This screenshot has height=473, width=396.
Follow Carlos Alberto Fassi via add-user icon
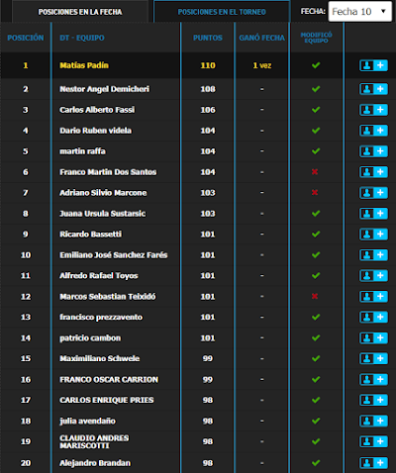(373, 110)
